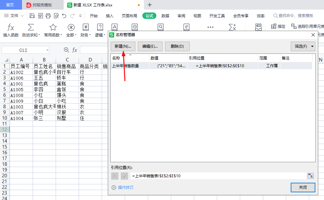This screenshot has width=324, height=200.
Task: Open the 视图 ribbon tab
Action: pyautogui.click(x=197, y=16)
